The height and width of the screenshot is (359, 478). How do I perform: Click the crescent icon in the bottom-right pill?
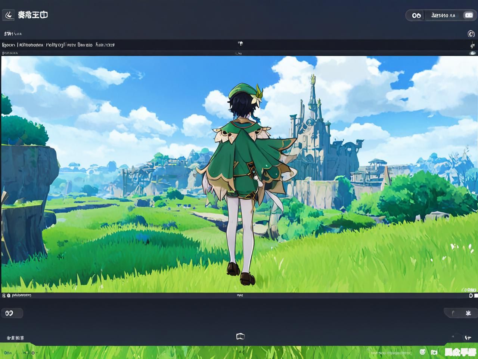point(453,313)
